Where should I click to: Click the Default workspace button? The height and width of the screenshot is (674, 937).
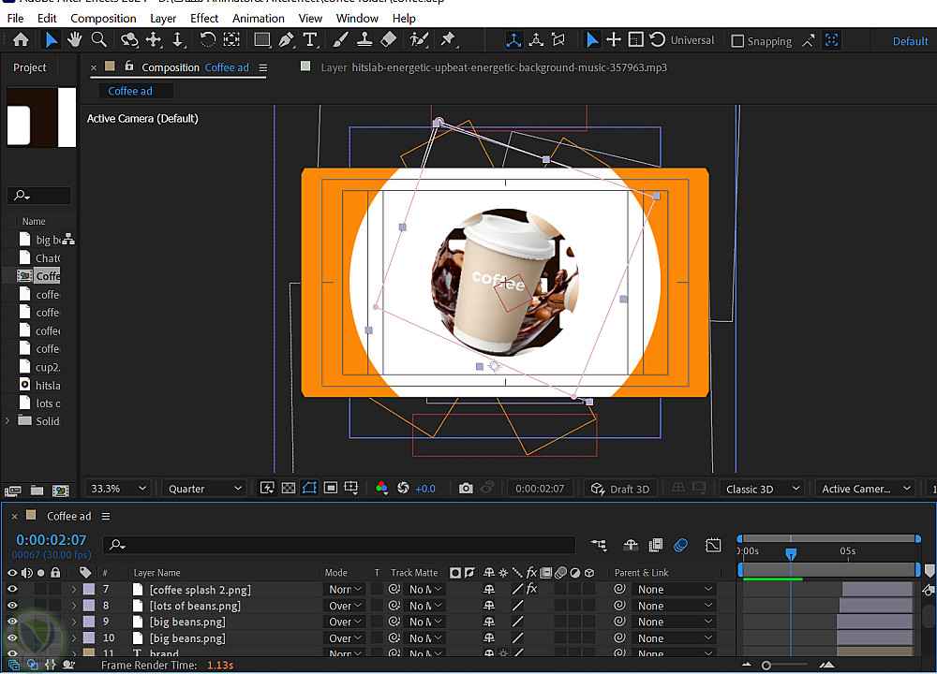tap(910, 41)
